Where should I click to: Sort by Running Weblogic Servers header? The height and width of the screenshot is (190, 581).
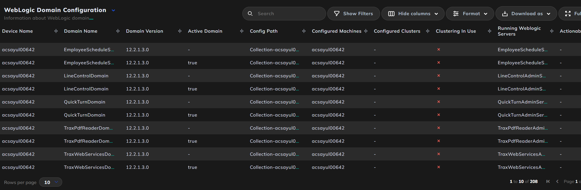(519, 31)
